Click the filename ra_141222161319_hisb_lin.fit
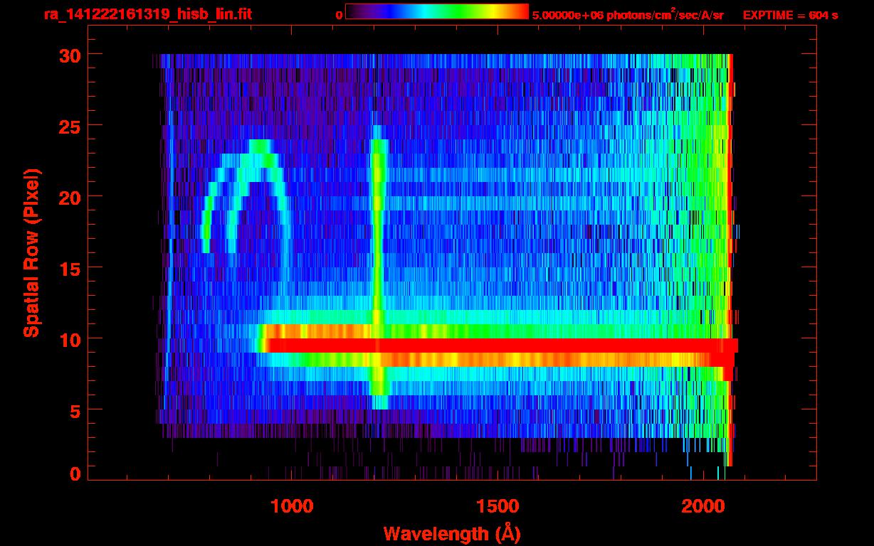 click(x=147, y=14)
